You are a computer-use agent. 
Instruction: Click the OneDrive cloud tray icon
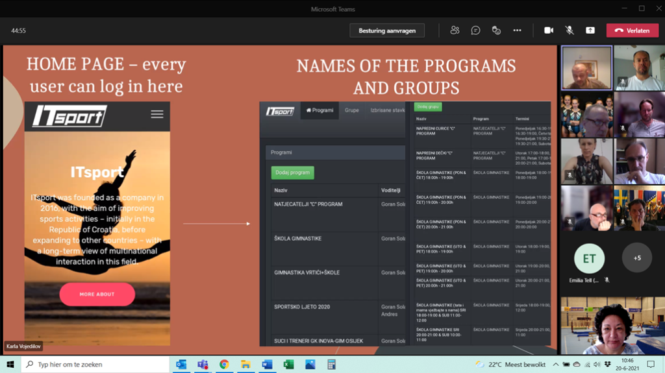click(577, 364)
